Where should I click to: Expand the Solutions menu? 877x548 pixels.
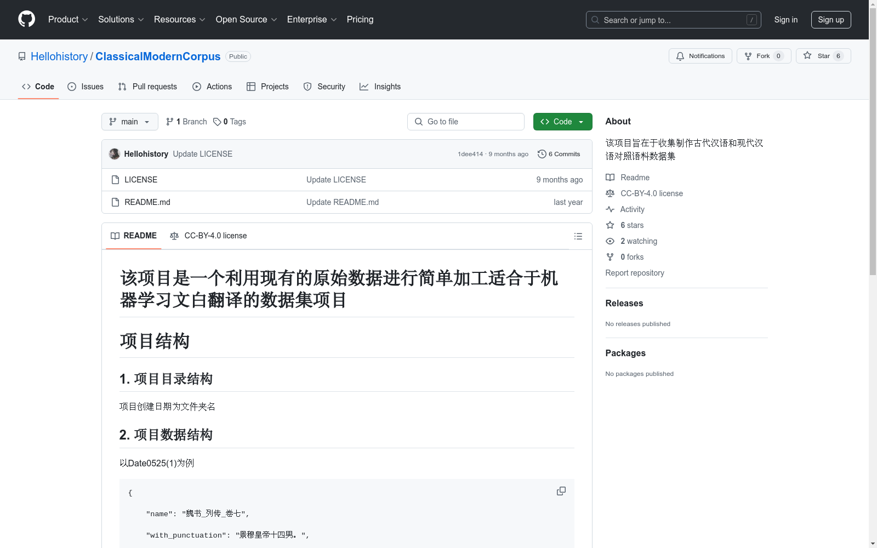tap(121, 19)
